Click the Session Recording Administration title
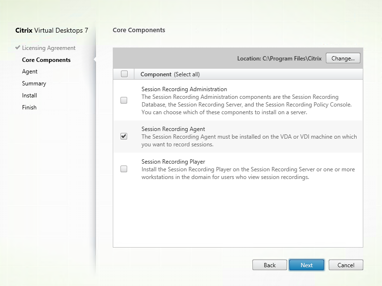 point(184,89)
